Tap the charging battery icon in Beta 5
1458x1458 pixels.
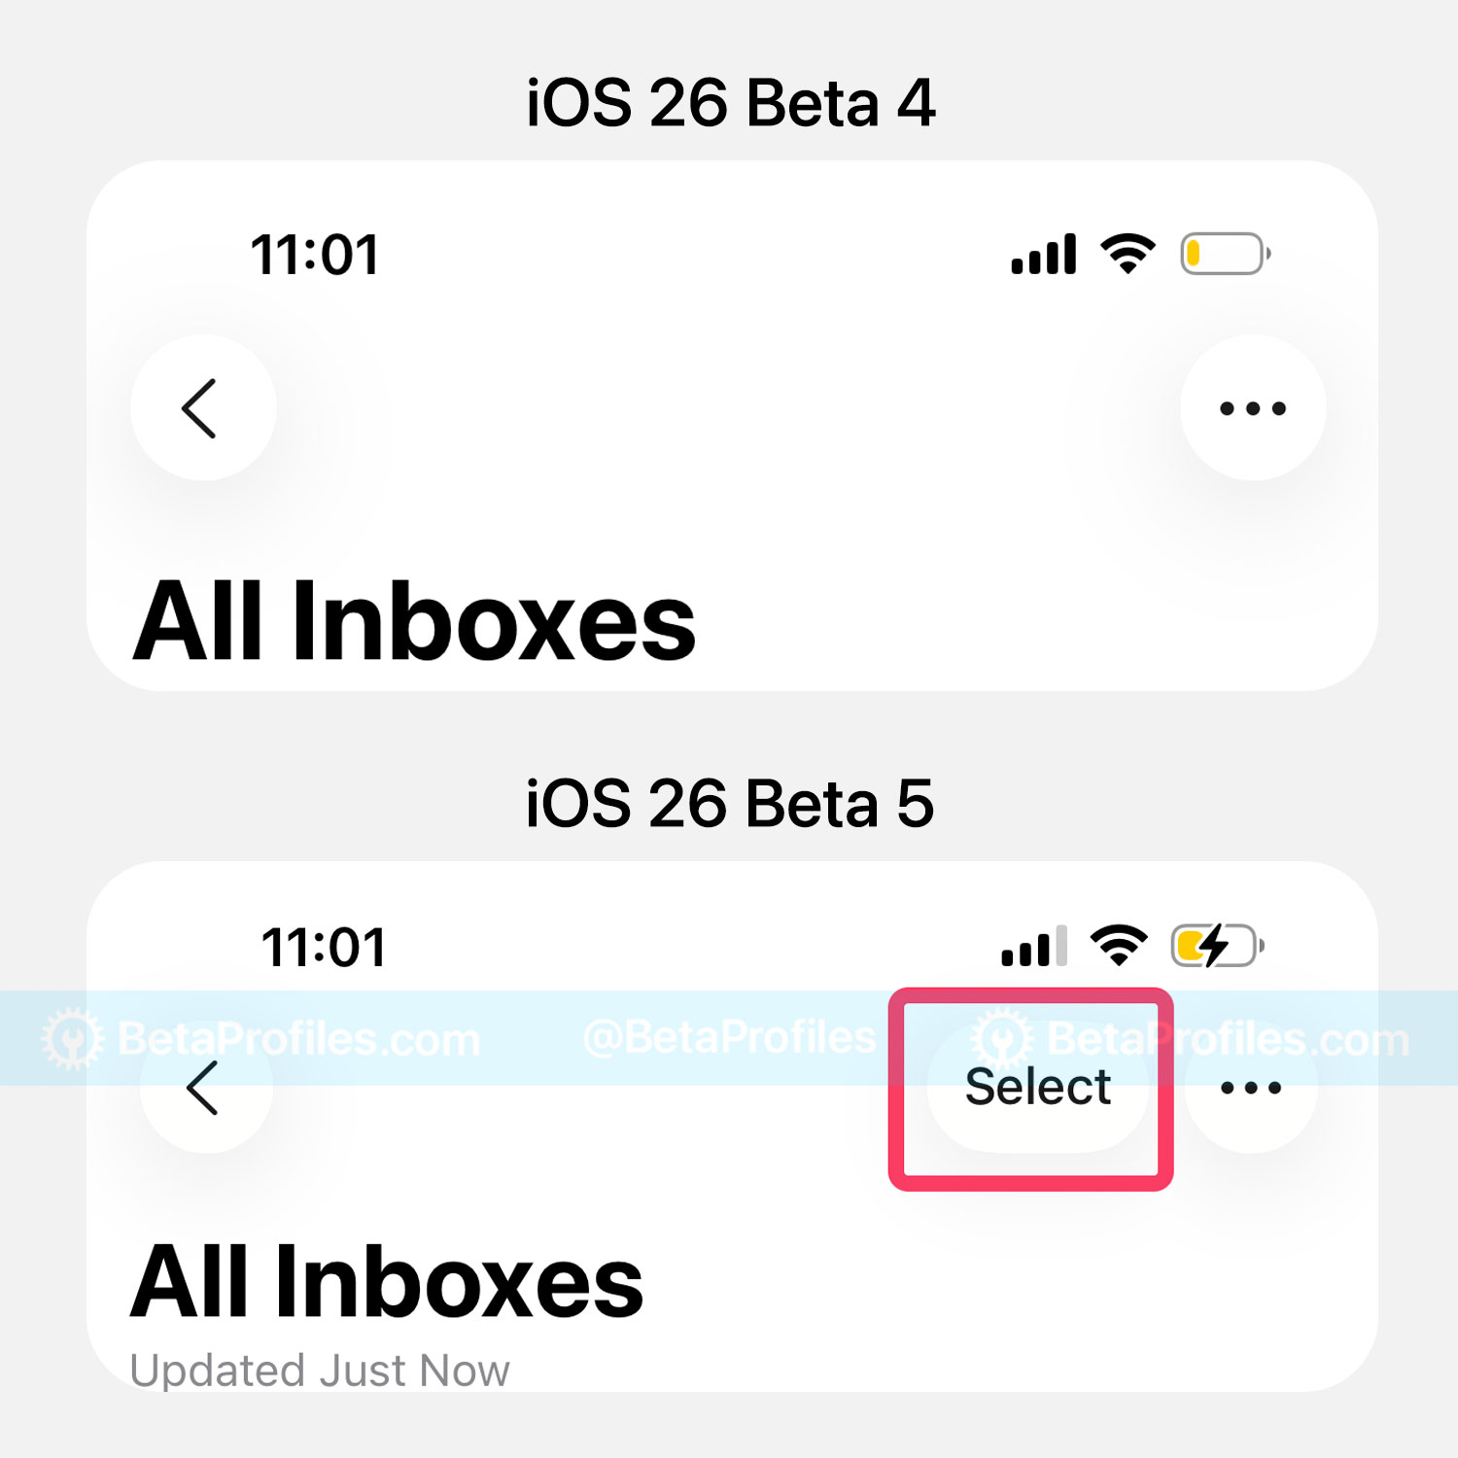pyautogui.click(x=1218, y=946)
